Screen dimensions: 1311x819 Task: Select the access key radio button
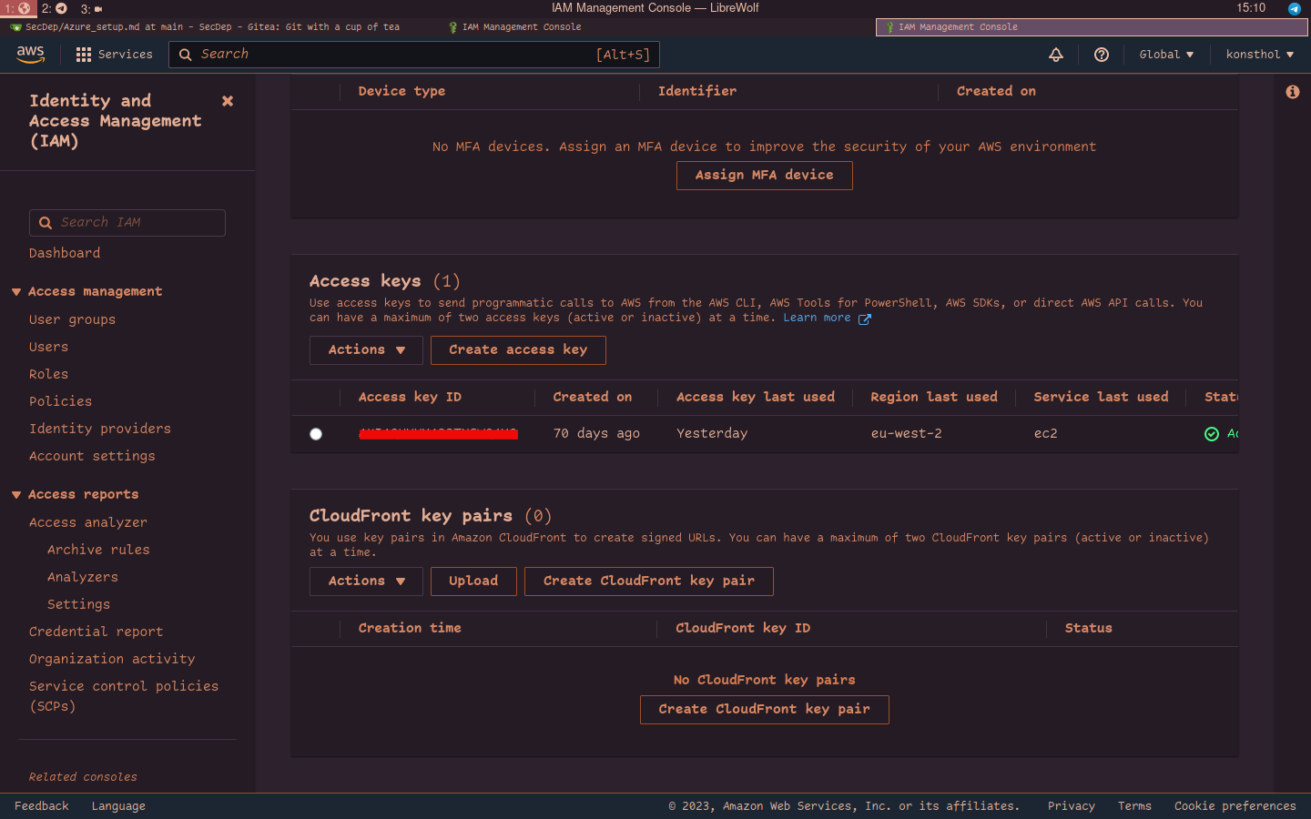point(316,434)
